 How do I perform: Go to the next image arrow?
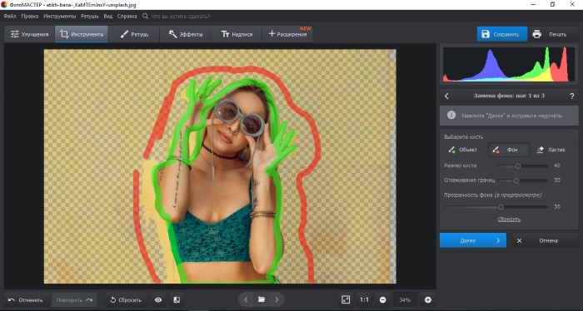click(277, 299)
